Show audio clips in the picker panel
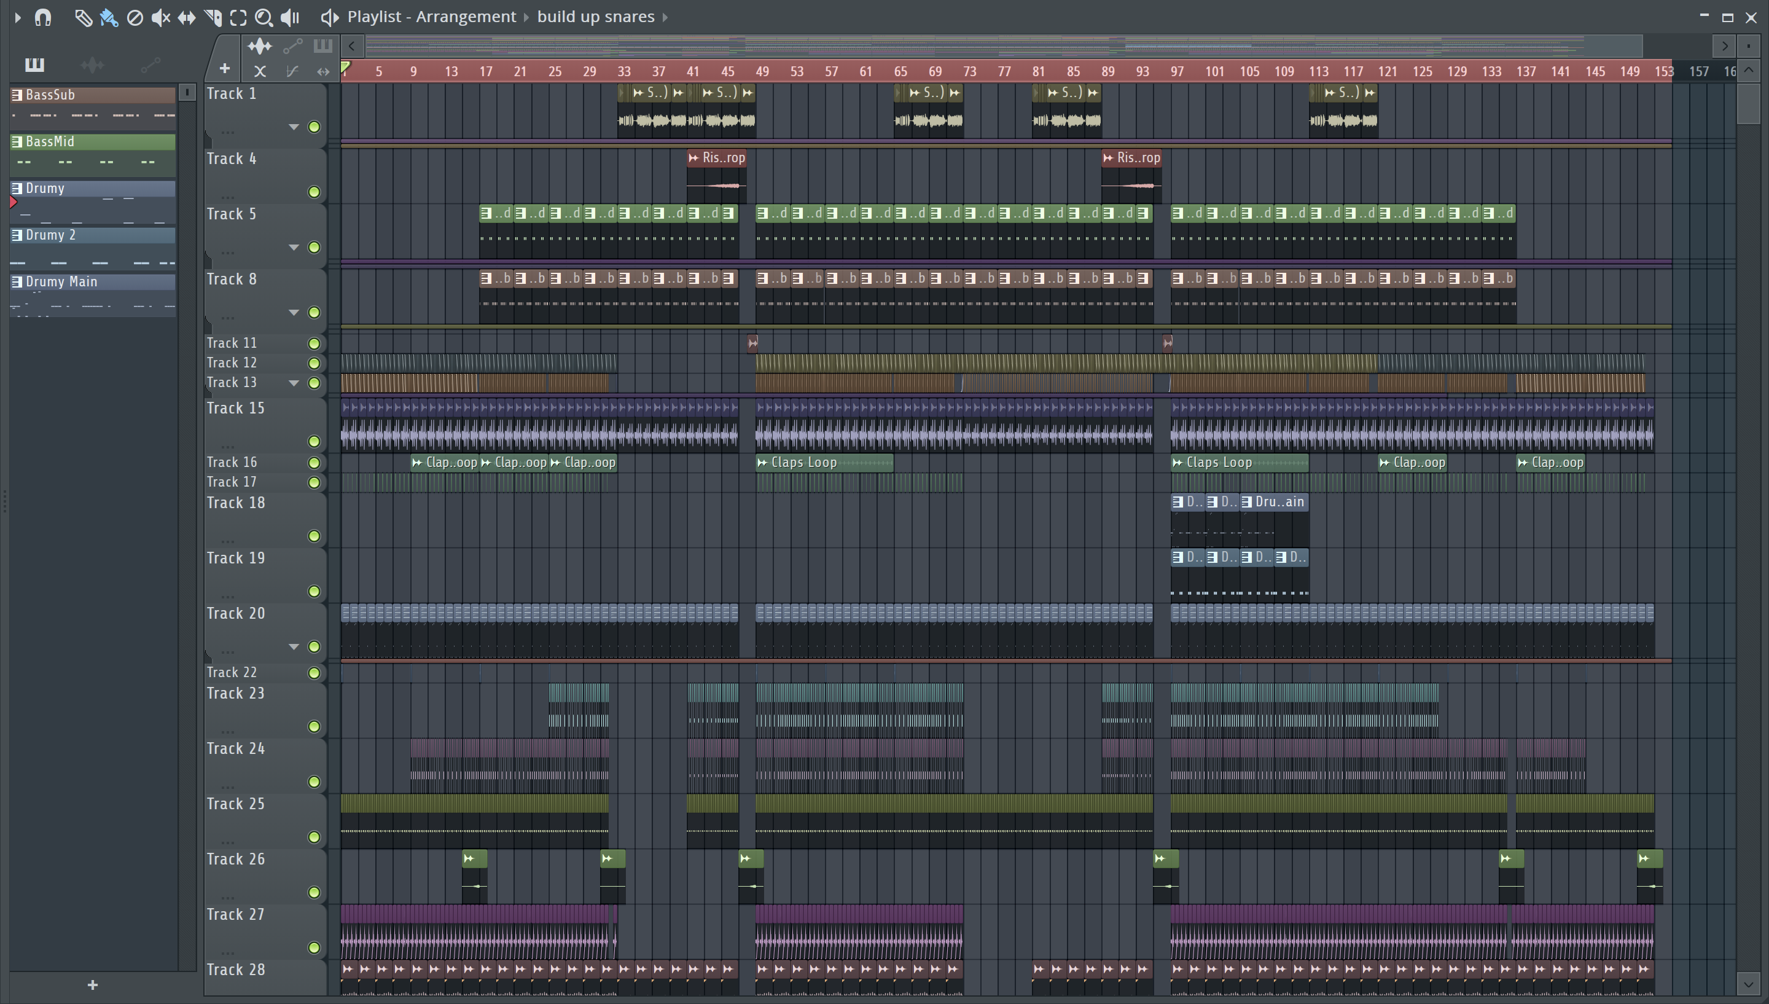1769x1004 pixels. (x=92, y=65)
